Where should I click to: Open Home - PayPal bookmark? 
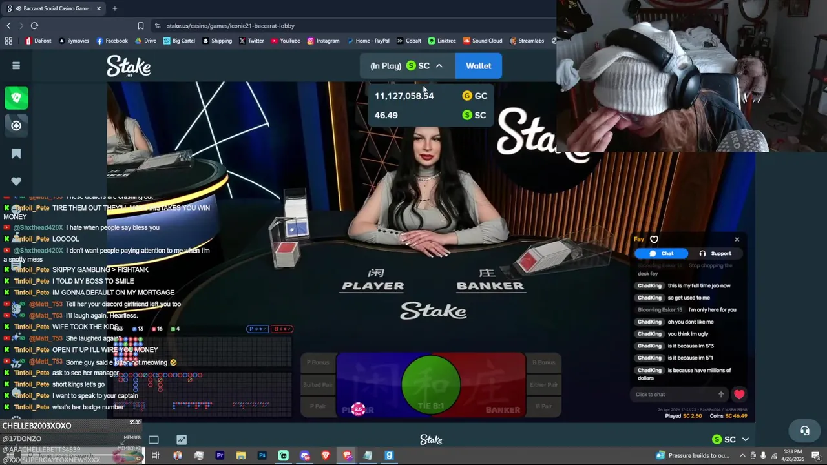[x=368, y=41]
